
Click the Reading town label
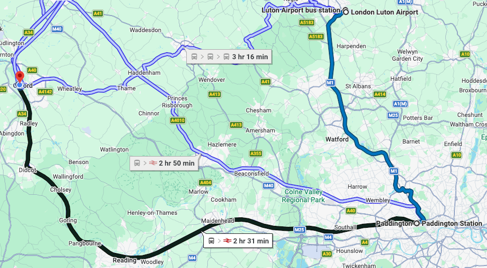125,260
